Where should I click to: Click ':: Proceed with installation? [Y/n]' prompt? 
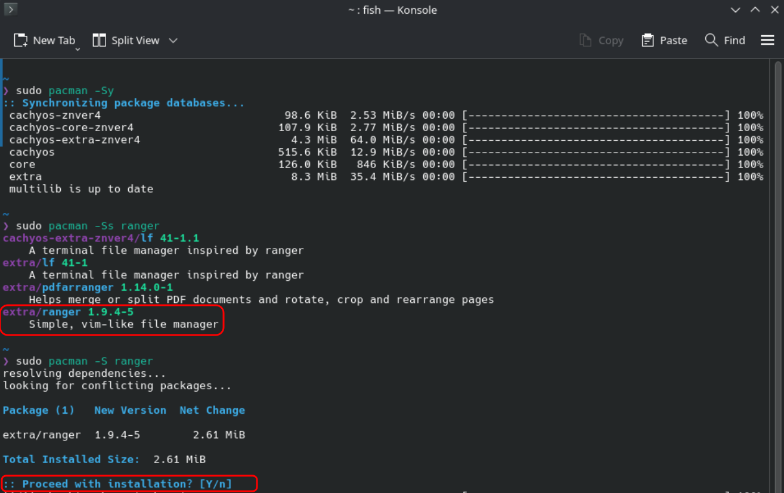point(117,484)
